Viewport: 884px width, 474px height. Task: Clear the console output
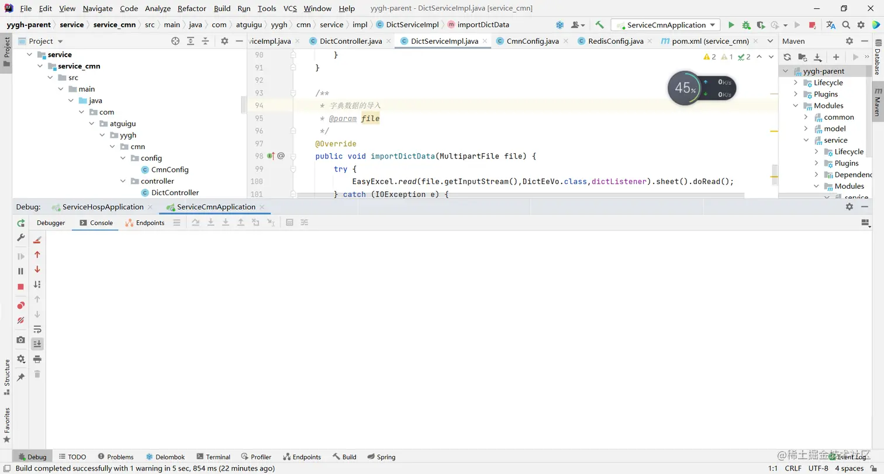(37, 239)
